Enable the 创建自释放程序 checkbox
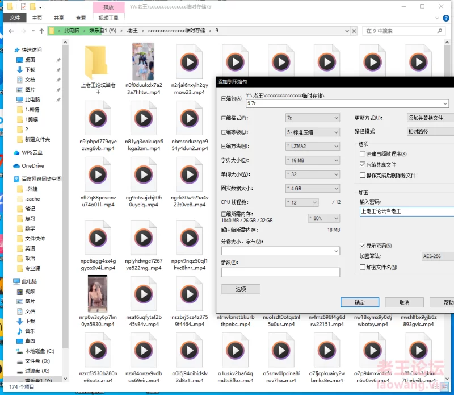 pyautogui.click(x=363, y=154)
